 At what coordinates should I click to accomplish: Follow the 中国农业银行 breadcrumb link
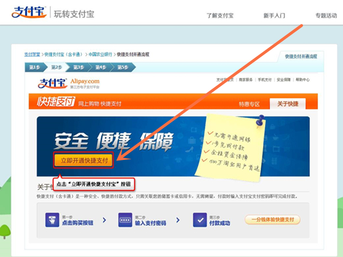click(100, 54)
